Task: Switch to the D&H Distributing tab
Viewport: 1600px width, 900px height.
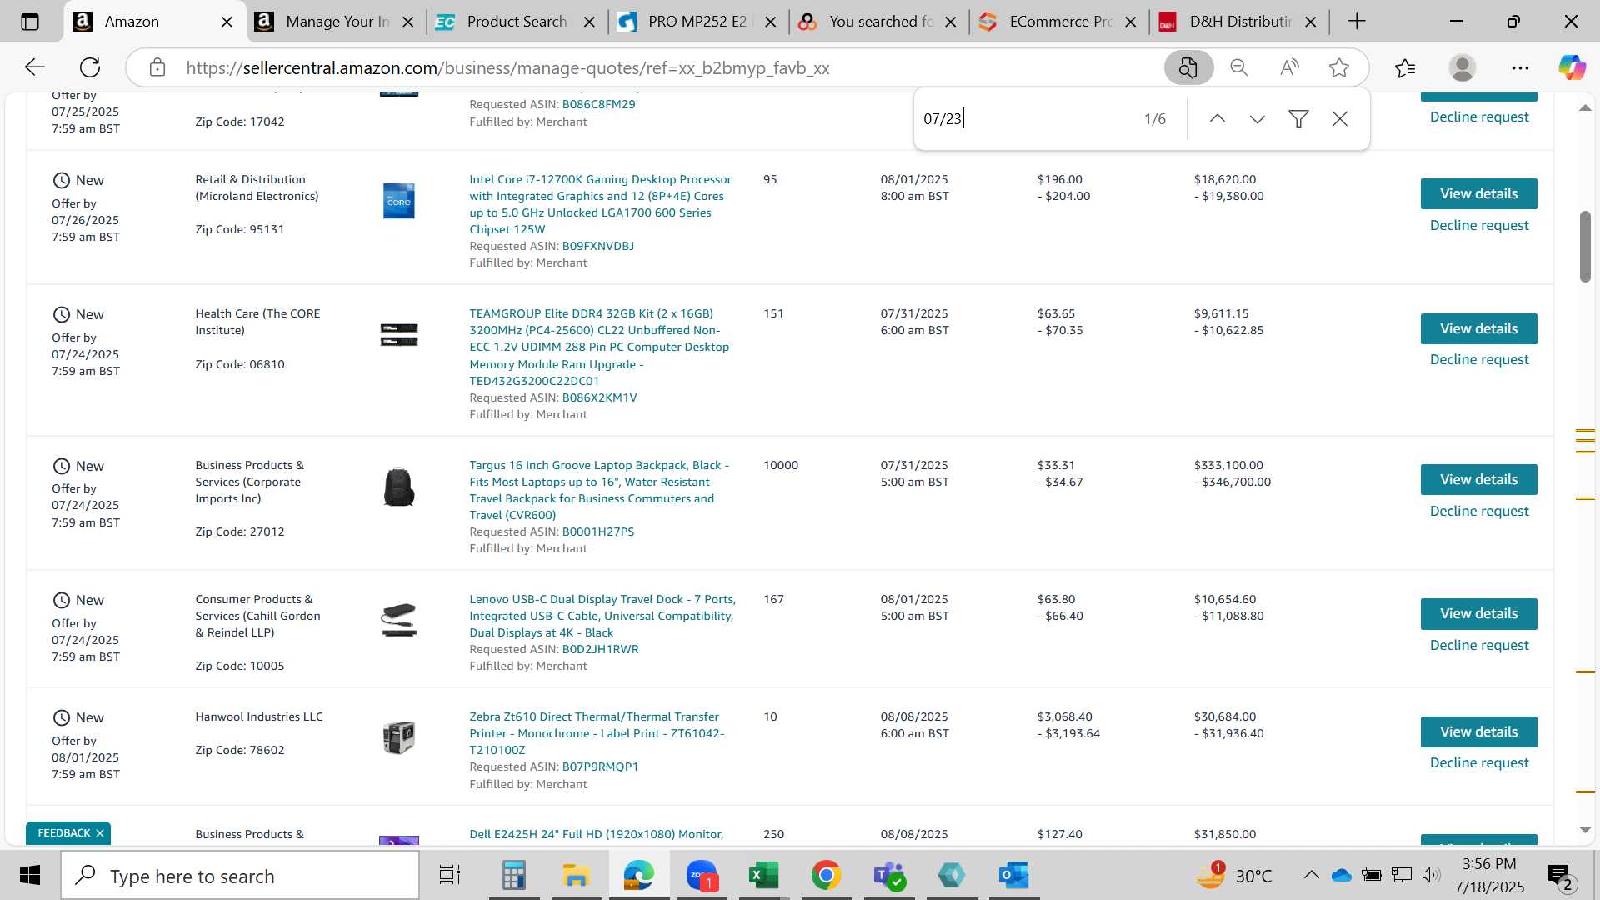Action: point(1240,22)
